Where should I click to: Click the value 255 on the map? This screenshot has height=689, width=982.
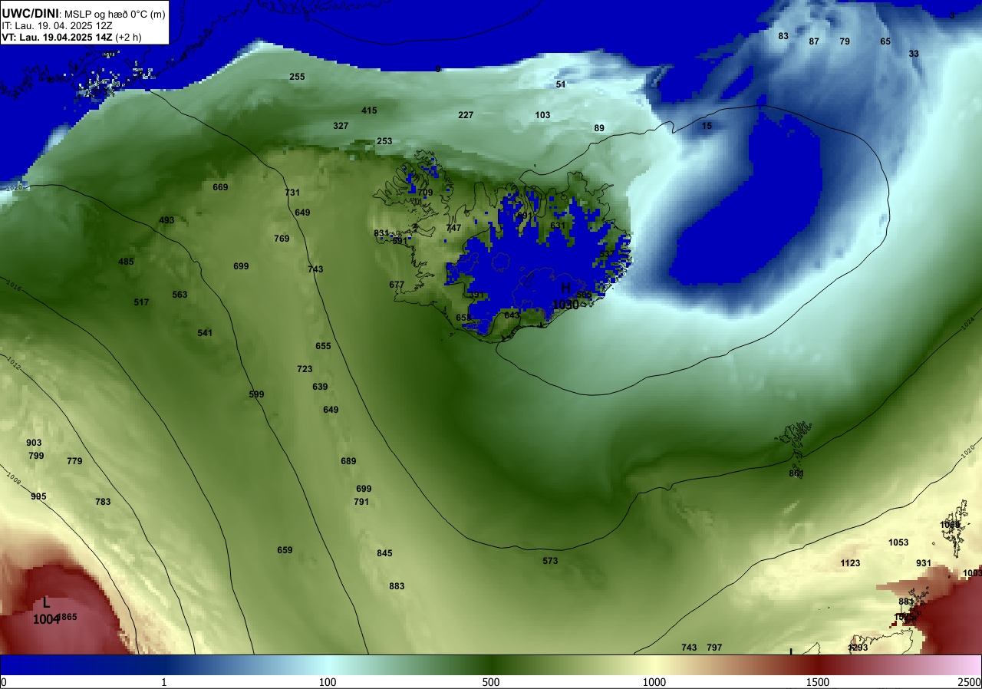pyautogui.click(x=297, y=77)
